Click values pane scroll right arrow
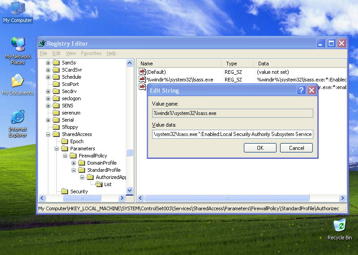 [x=342, y=198]
